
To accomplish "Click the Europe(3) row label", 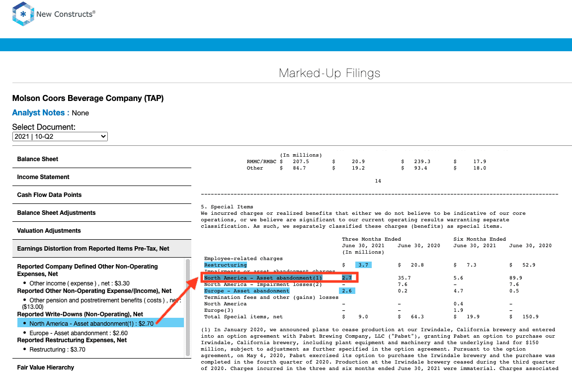I will point(219,310).
